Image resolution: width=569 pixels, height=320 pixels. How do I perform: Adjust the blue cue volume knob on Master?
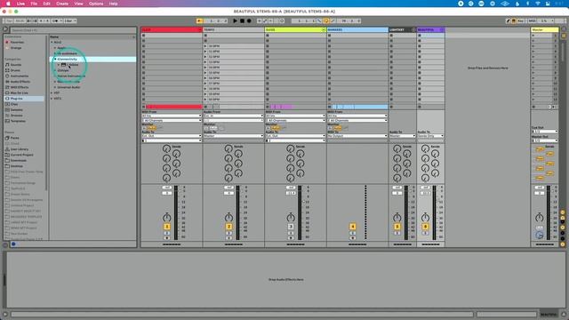(x=540, y=235)
